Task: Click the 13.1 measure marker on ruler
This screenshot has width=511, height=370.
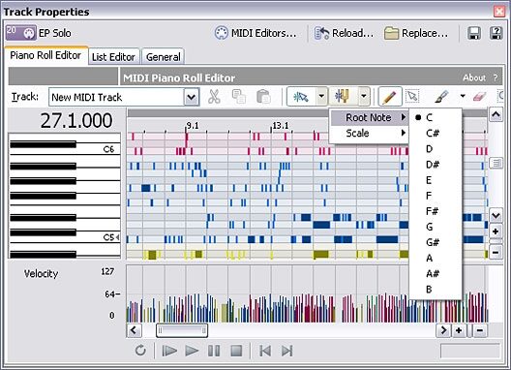Action: 280,126
